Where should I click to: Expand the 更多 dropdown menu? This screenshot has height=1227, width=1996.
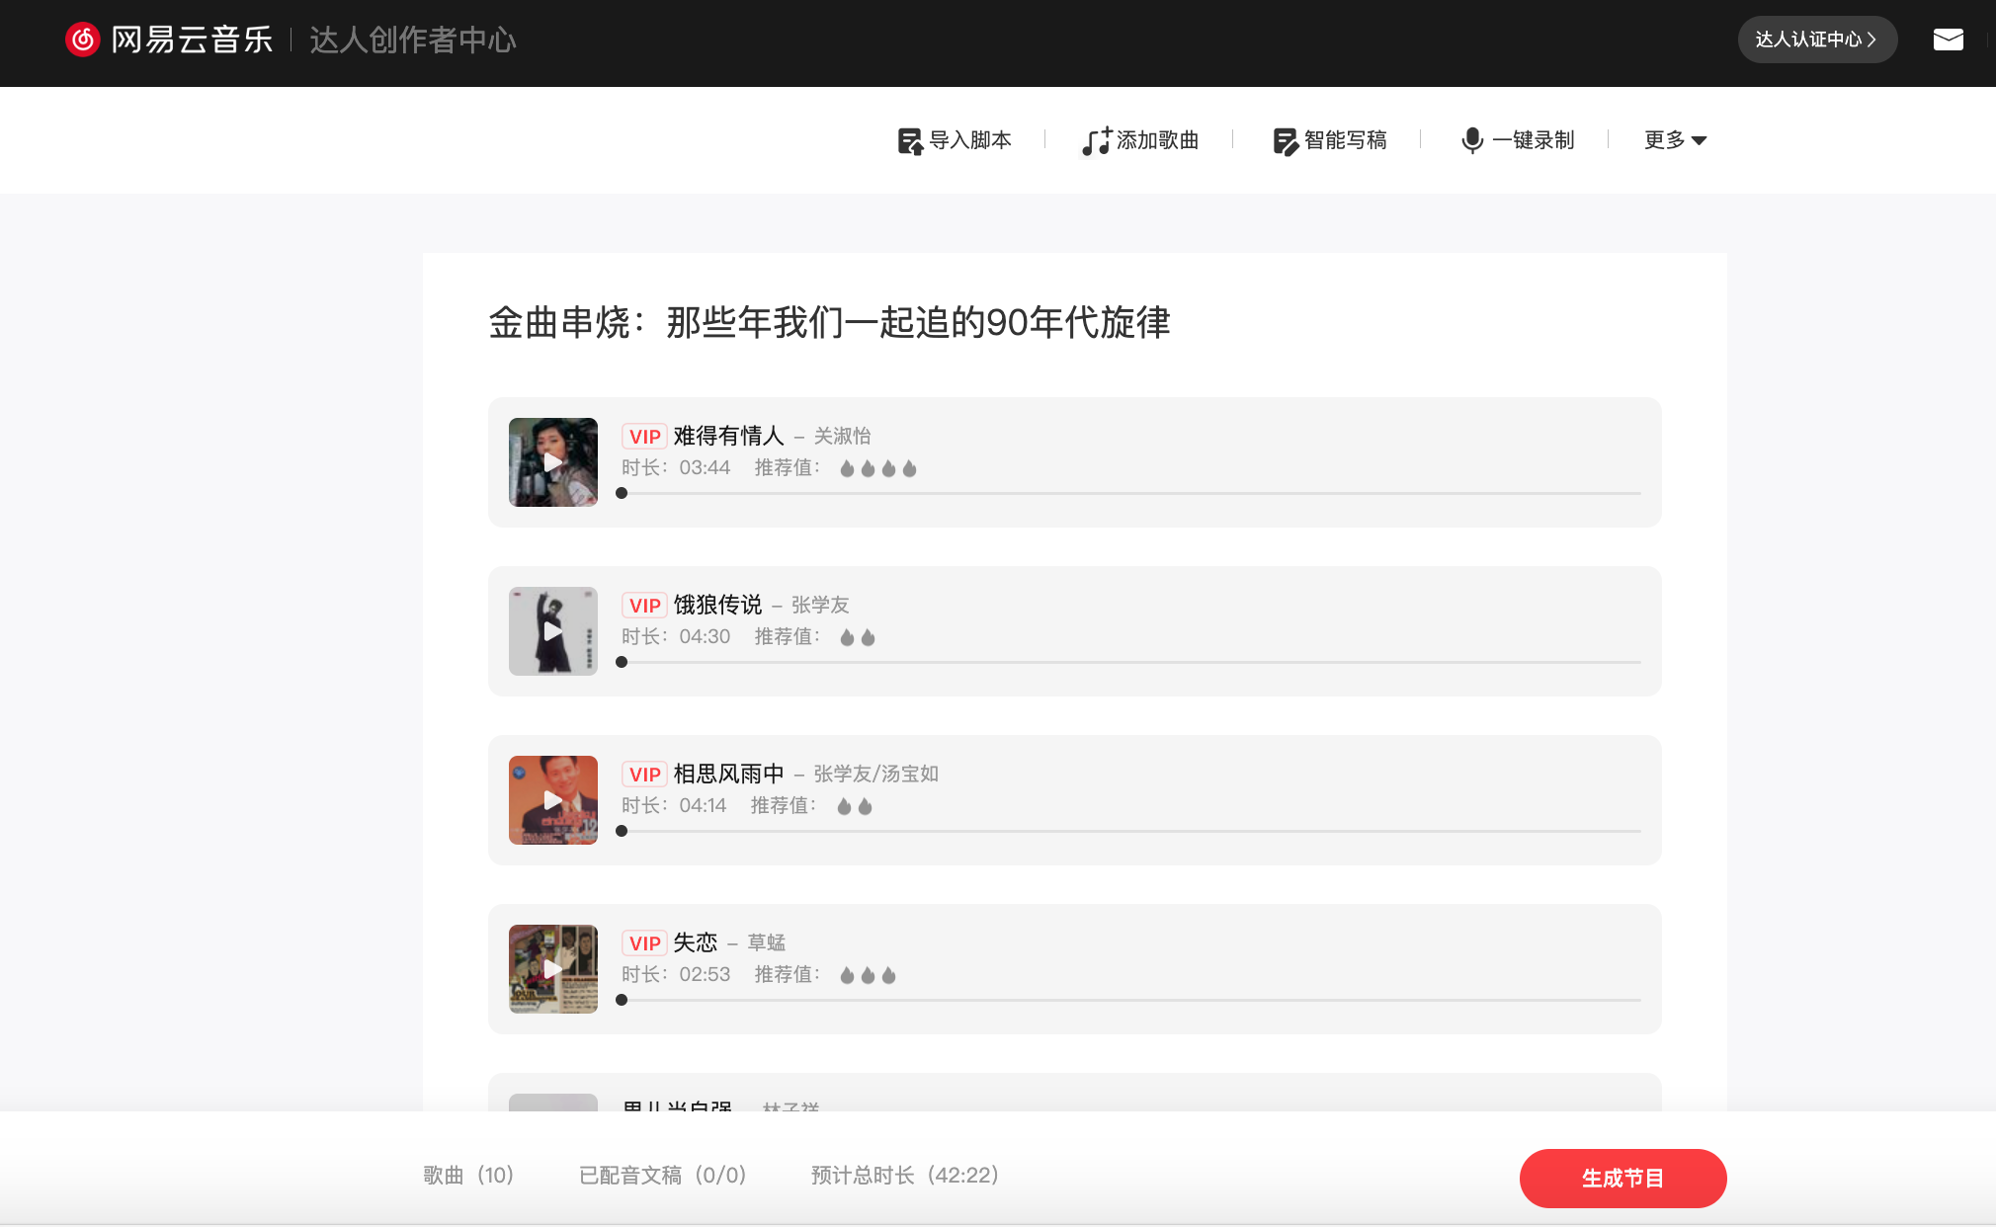(x=1675, y=140)
